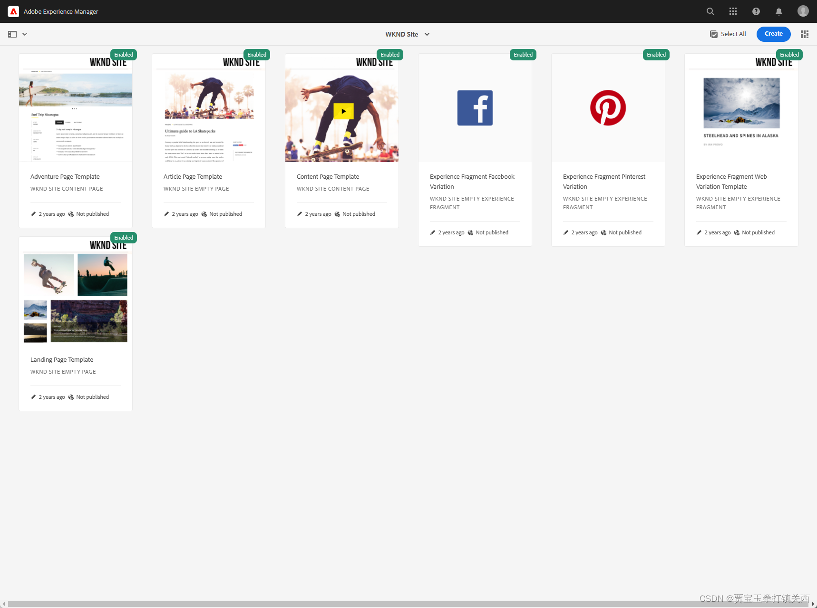817x608 pixels.
Task: Click the WKND Site breadcrumb title
Action: point(402,34)
